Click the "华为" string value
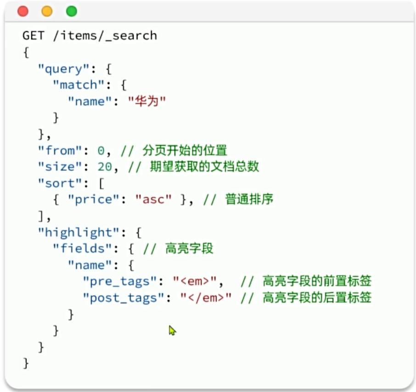The image size is (416, 392). (x=146, y=101)
